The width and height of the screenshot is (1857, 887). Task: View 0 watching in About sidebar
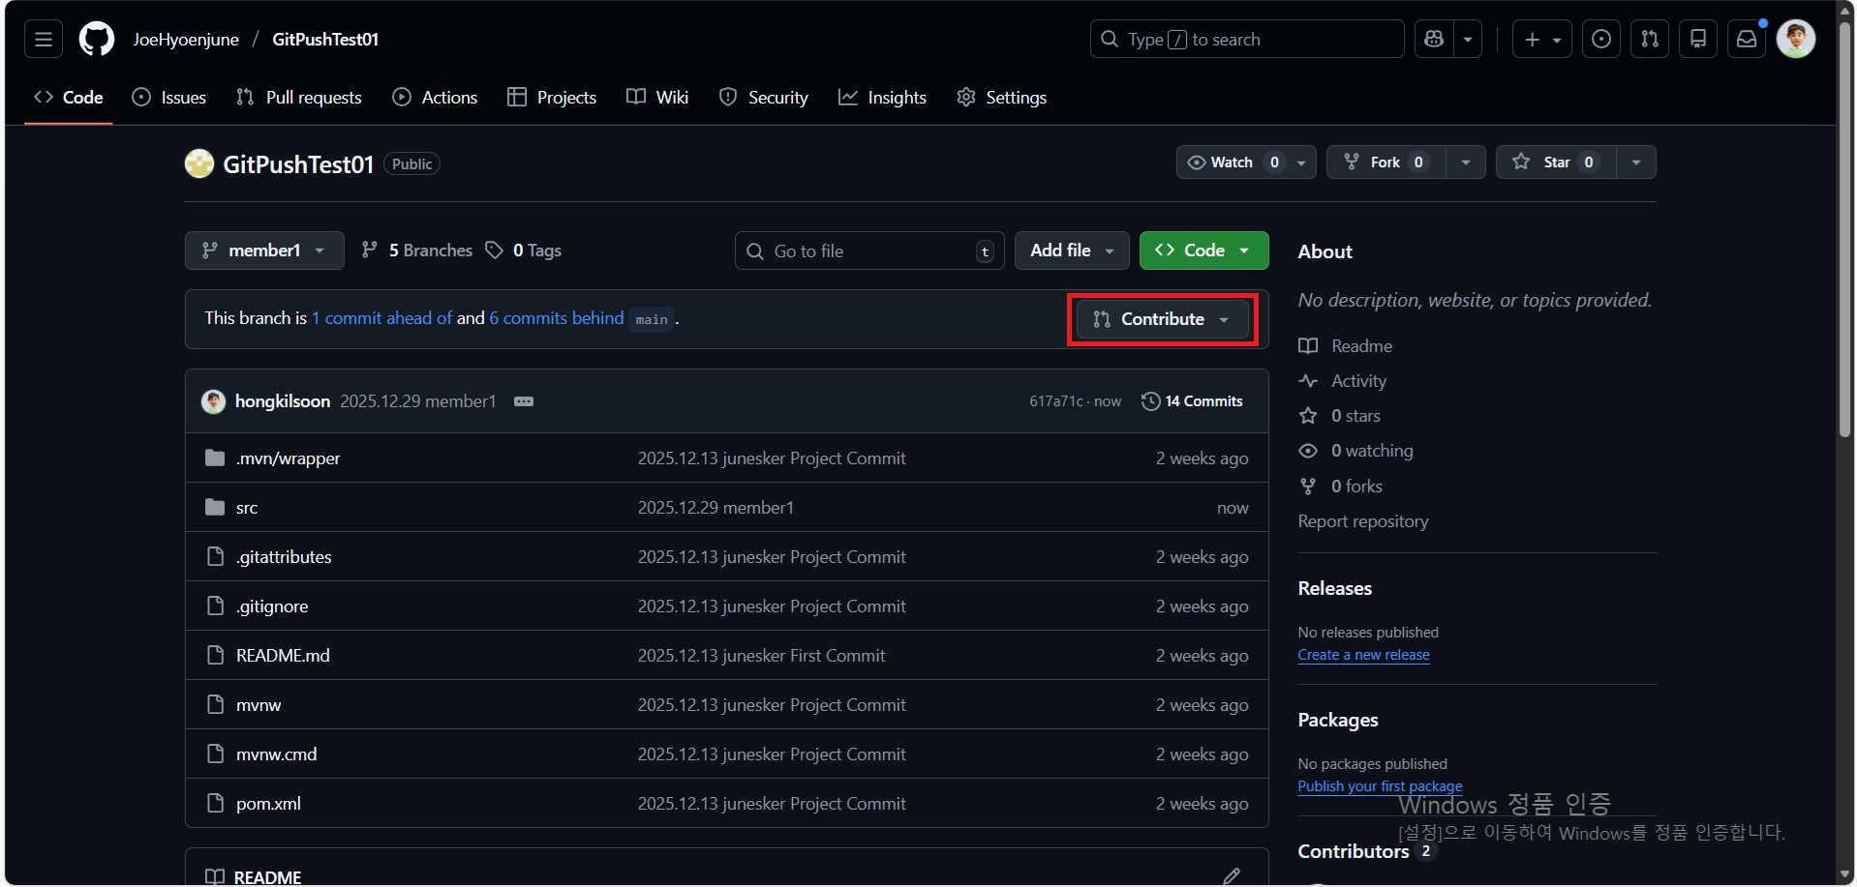point(1355,451)
